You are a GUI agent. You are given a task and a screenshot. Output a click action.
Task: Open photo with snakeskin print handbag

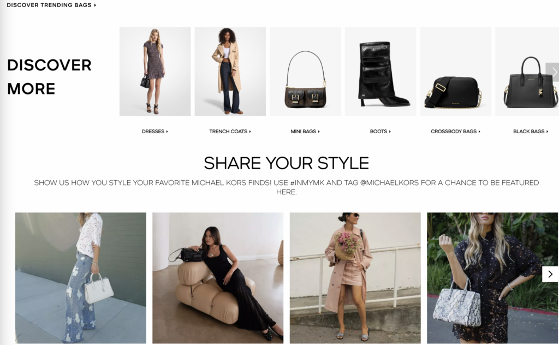(x=492, y=278)
